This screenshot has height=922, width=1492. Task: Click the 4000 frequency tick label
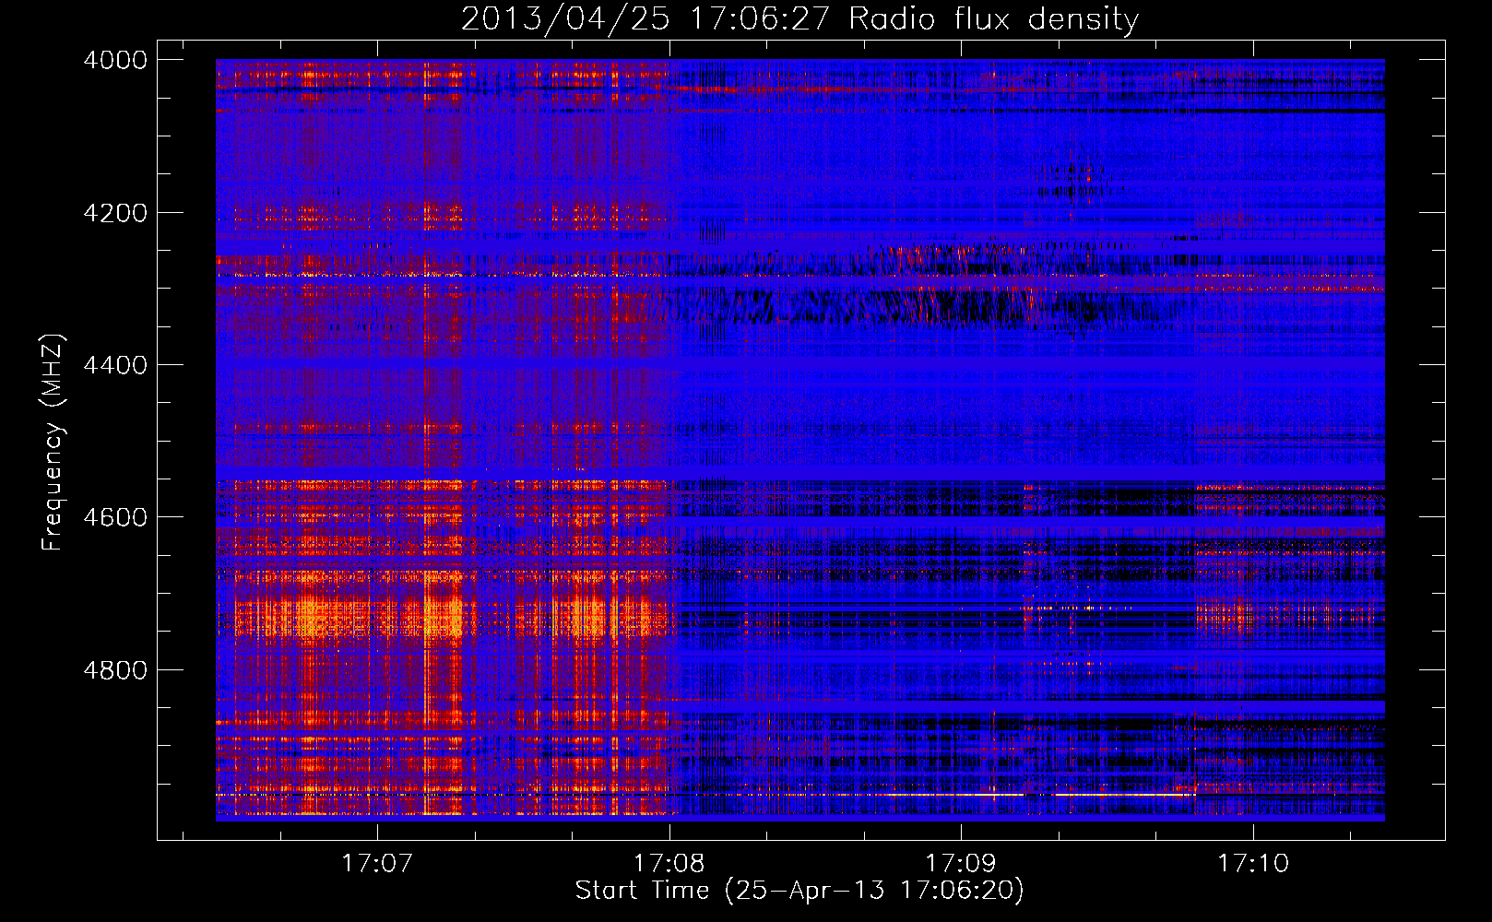click(x=114, y=60)
